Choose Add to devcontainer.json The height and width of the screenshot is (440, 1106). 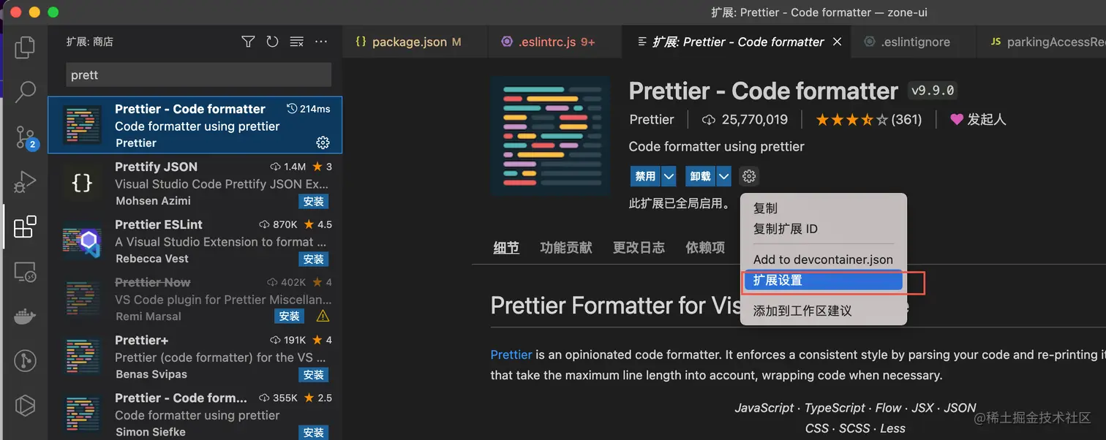(x=824, y=259)
